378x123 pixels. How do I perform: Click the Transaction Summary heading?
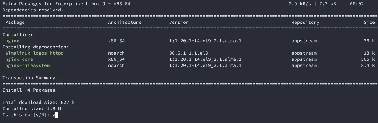[x=29, y=78]
